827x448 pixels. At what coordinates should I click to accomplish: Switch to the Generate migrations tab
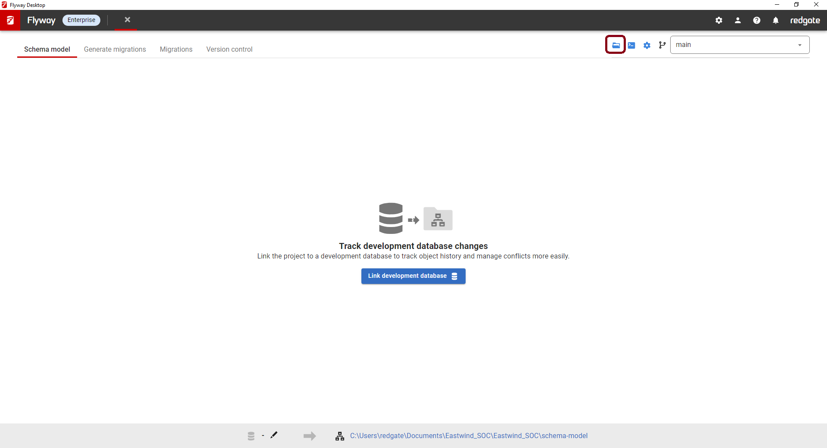point(115,49)
